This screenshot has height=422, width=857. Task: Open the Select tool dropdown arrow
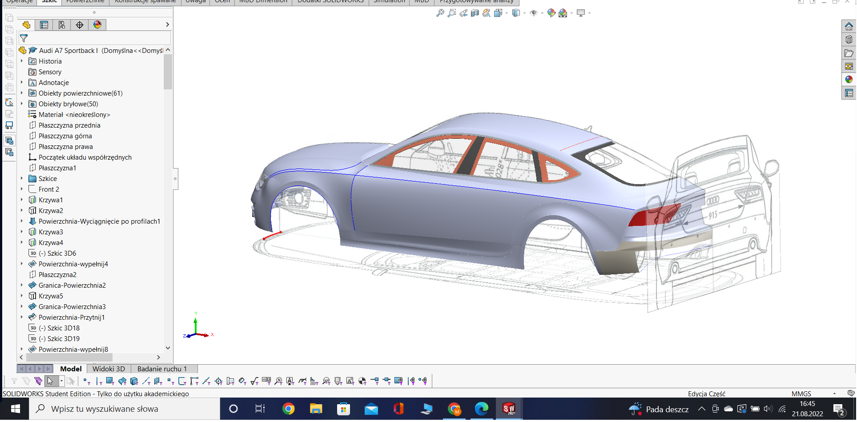coord(61,381)
